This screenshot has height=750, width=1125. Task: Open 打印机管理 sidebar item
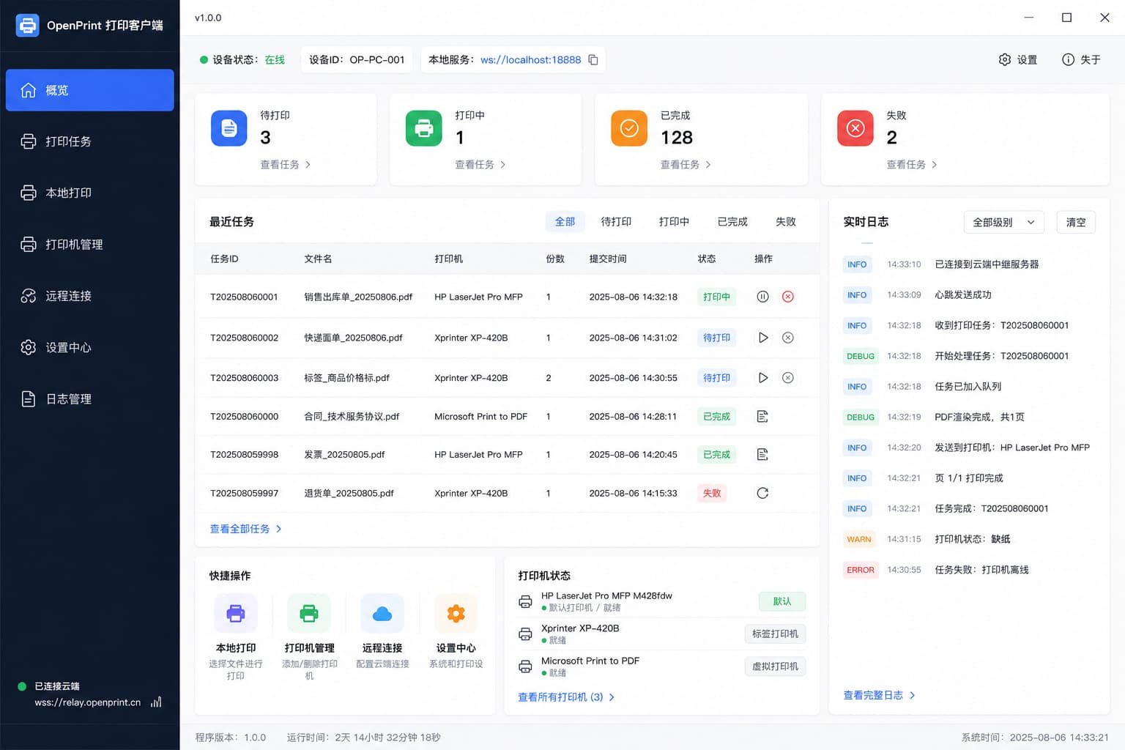89,244
